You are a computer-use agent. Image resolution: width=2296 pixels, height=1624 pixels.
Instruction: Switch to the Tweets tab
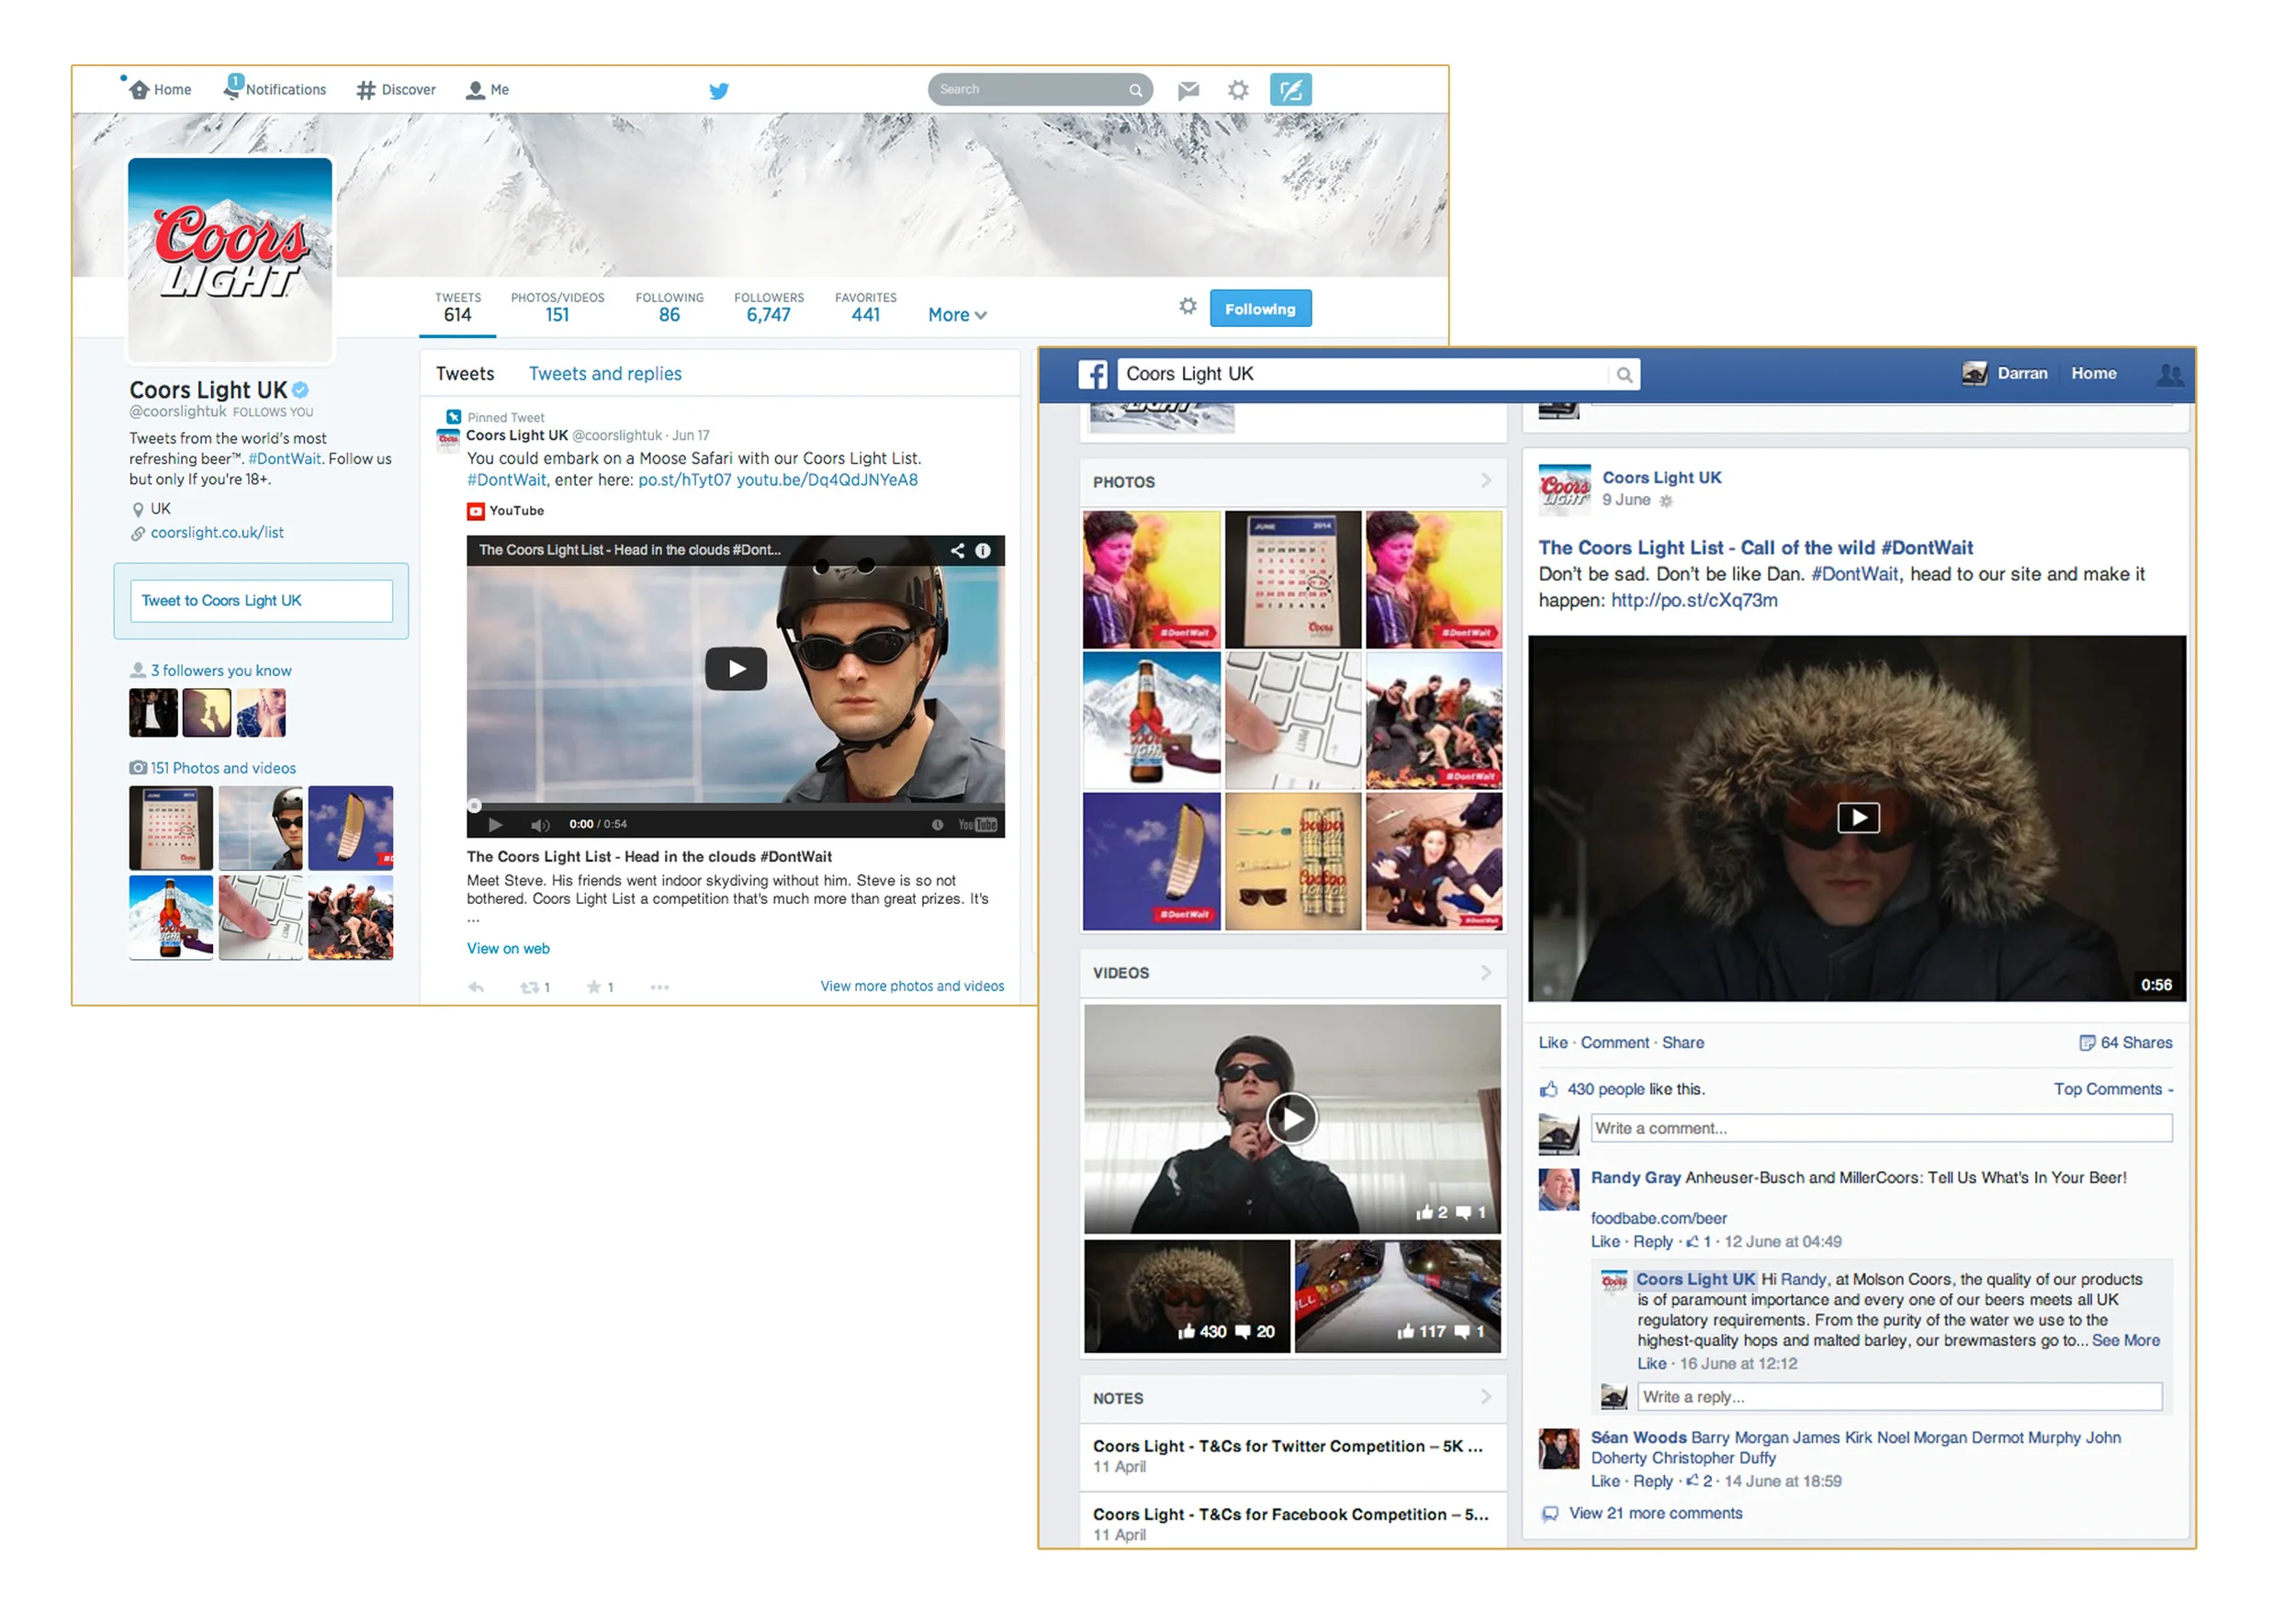point(465,374)
